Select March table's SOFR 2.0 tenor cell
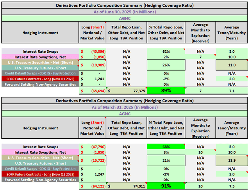 pos(232,174)
